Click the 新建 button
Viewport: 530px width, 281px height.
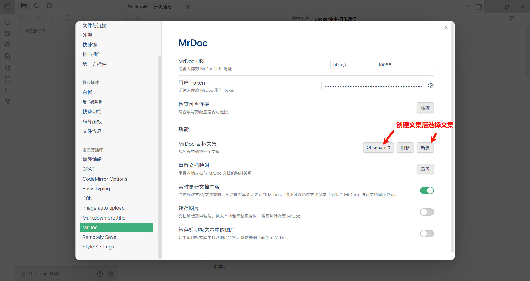[425, 148]
